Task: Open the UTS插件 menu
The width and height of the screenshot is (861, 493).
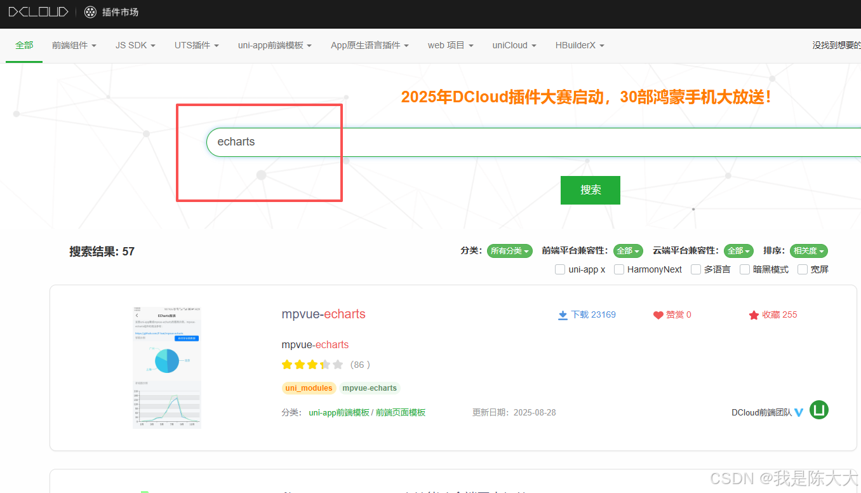Action: click(197, 46)
